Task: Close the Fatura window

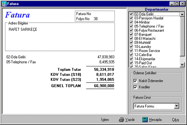Action: (x=182, y=4)
